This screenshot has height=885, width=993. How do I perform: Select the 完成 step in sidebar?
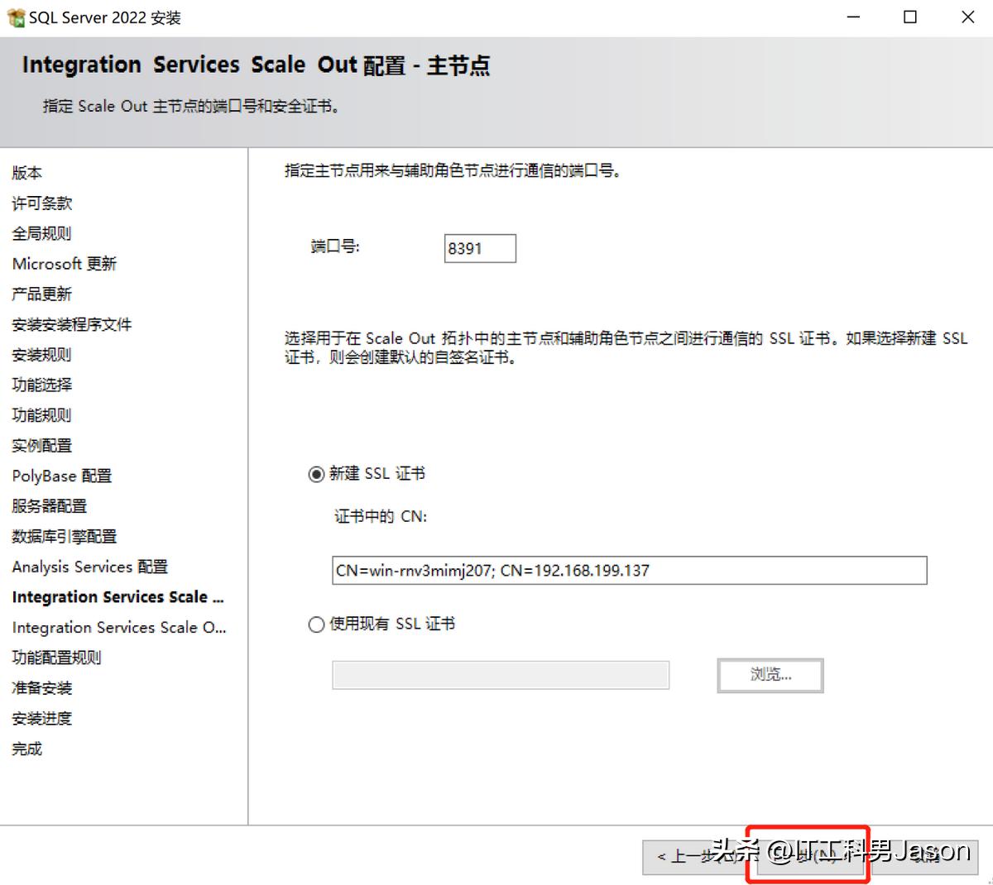pos(26,749)
